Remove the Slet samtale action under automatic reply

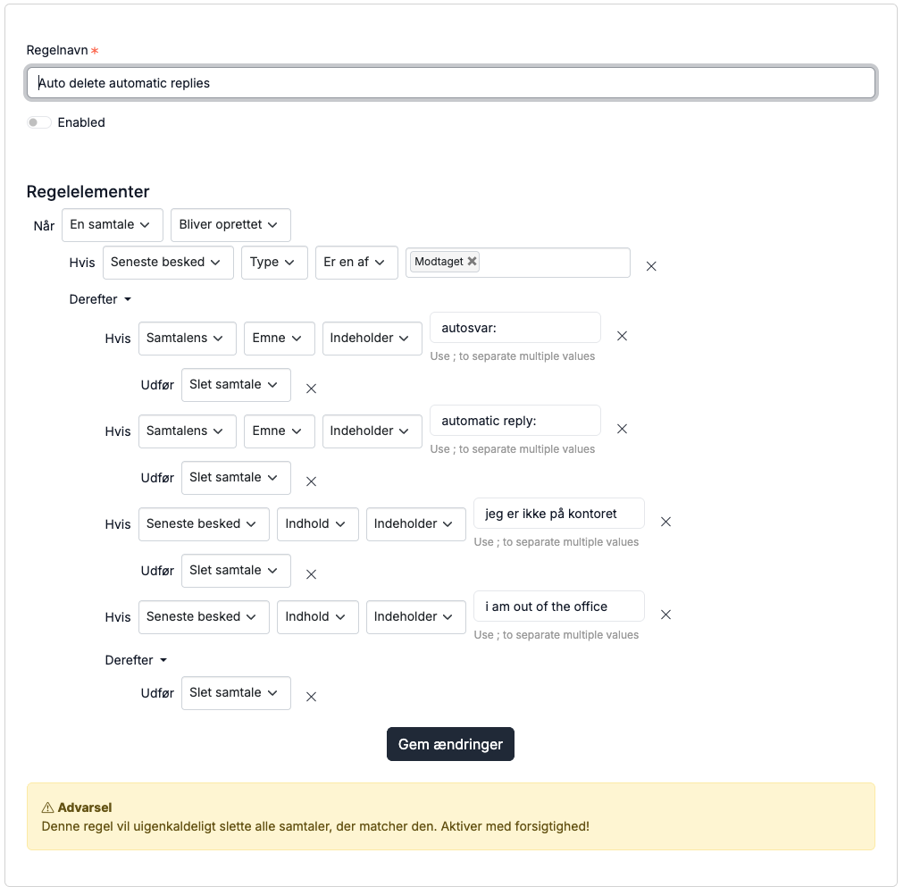point(311,481)
